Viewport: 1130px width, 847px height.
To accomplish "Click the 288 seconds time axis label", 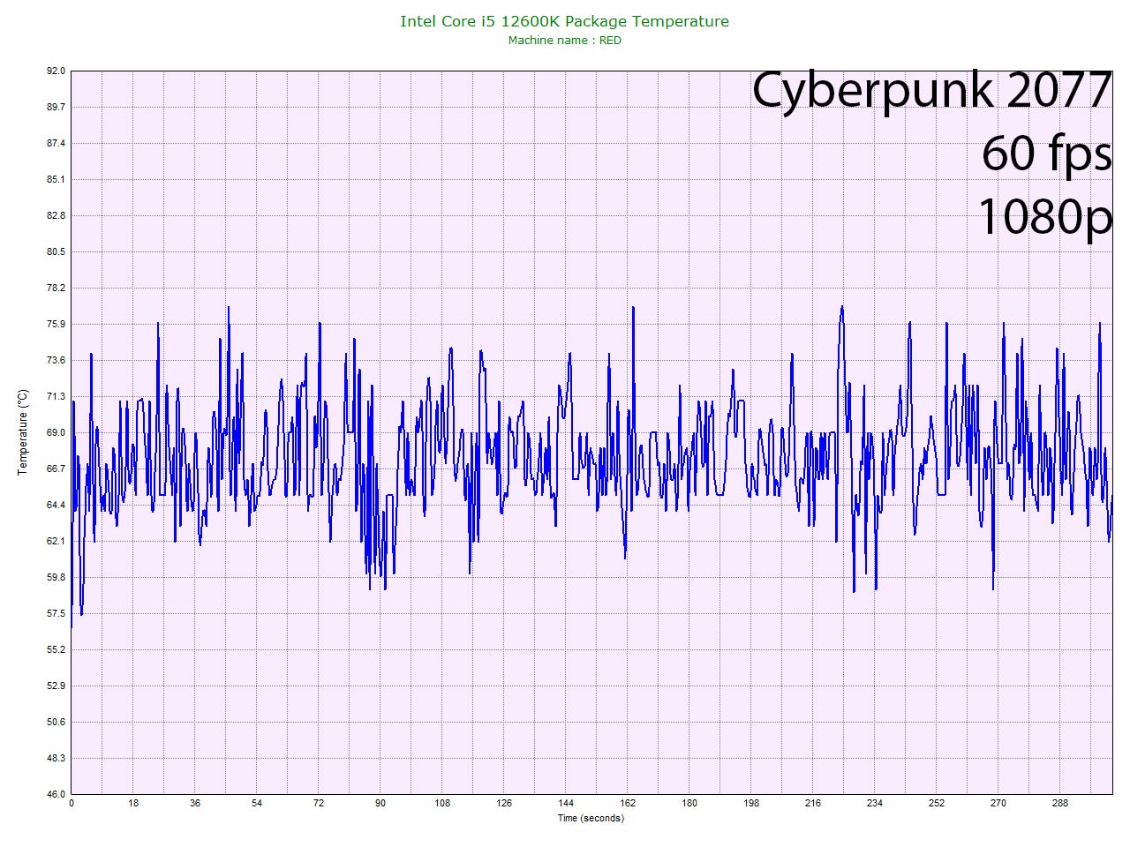I will pos(1060,804).
